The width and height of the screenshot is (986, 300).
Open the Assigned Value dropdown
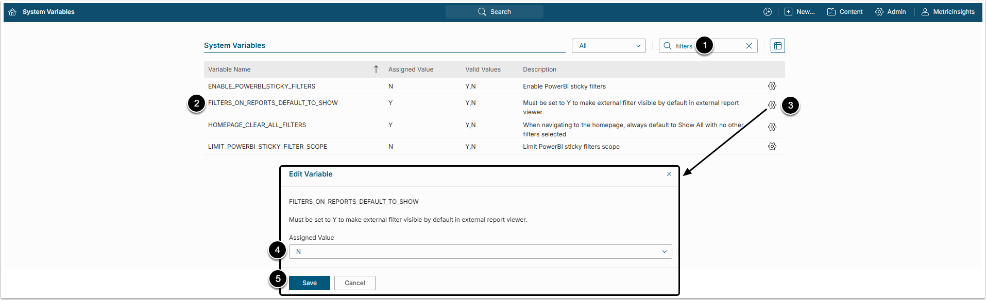[480, 252]
